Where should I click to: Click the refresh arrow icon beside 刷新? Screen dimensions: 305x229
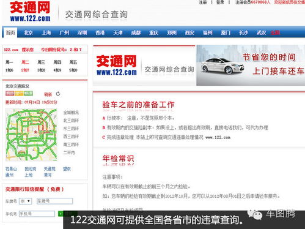(58, 94)
